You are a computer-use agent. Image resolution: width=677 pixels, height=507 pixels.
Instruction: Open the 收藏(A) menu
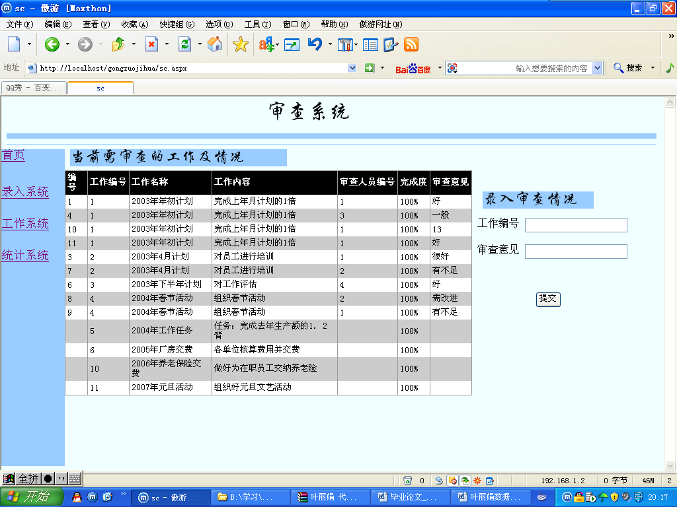135,24
